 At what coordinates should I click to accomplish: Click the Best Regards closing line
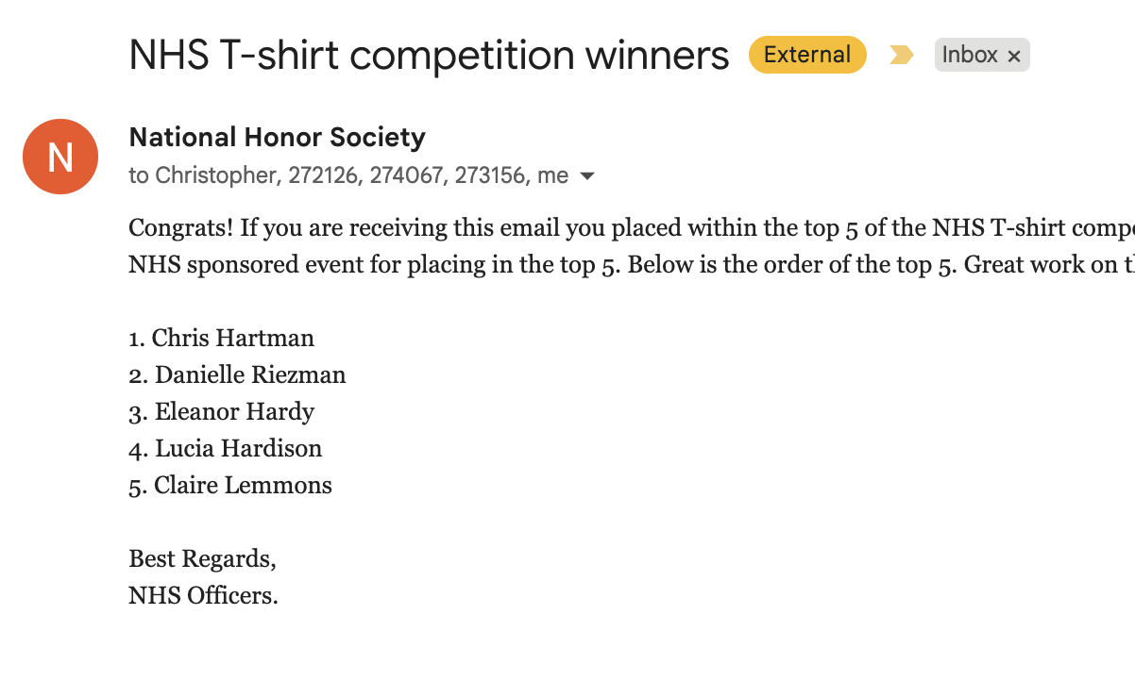click(x=202, y=559)
